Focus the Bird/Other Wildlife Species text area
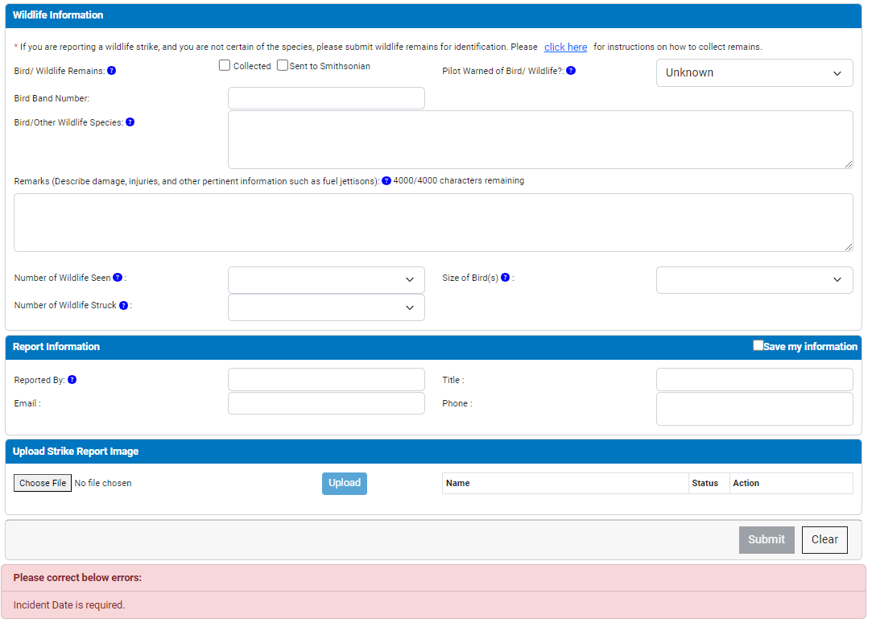 [x=540, y=139]
